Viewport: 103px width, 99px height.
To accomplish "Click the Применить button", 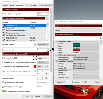I will click(x=75, y=82).
